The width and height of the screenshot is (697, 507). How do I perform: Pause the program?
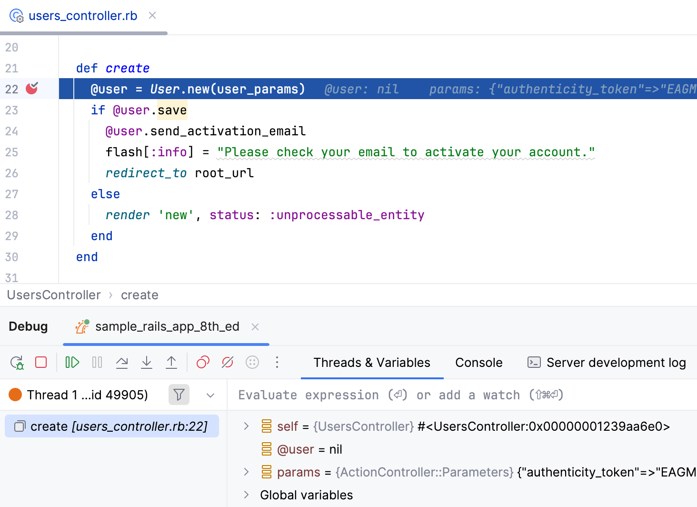pos(97,363)
